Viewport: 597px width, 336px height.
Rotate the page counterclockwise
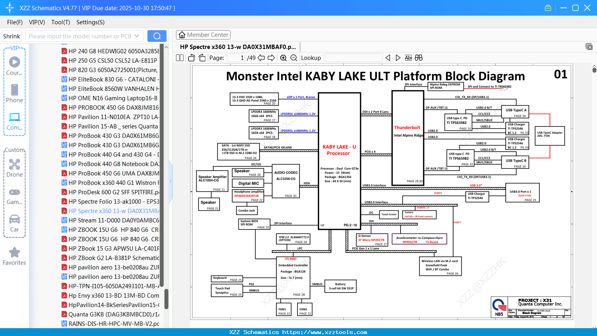coord(192,58)
